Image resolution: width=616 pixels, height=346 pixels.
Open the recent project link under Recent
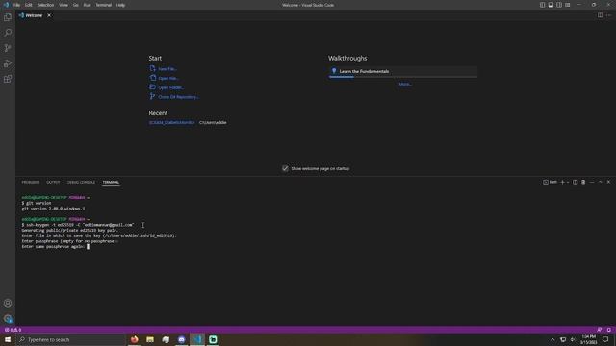click(x=171, y=122)
